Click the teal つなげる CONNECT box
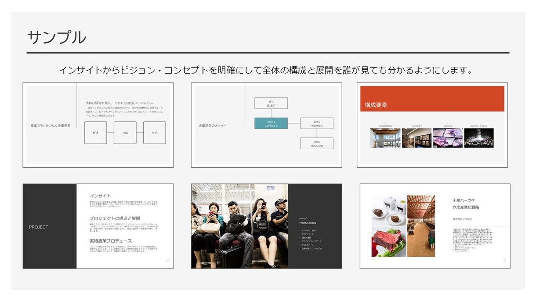 [x=271, y=123]
